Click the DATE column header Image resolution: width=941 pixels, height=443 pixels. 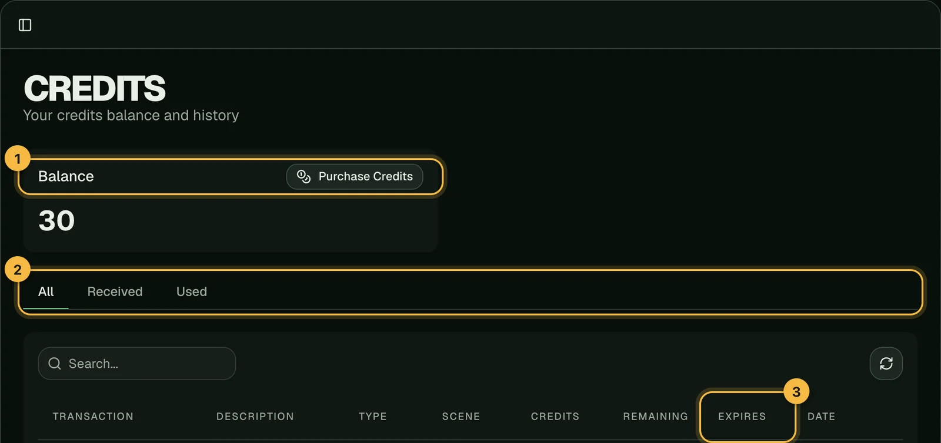(822, 416)
